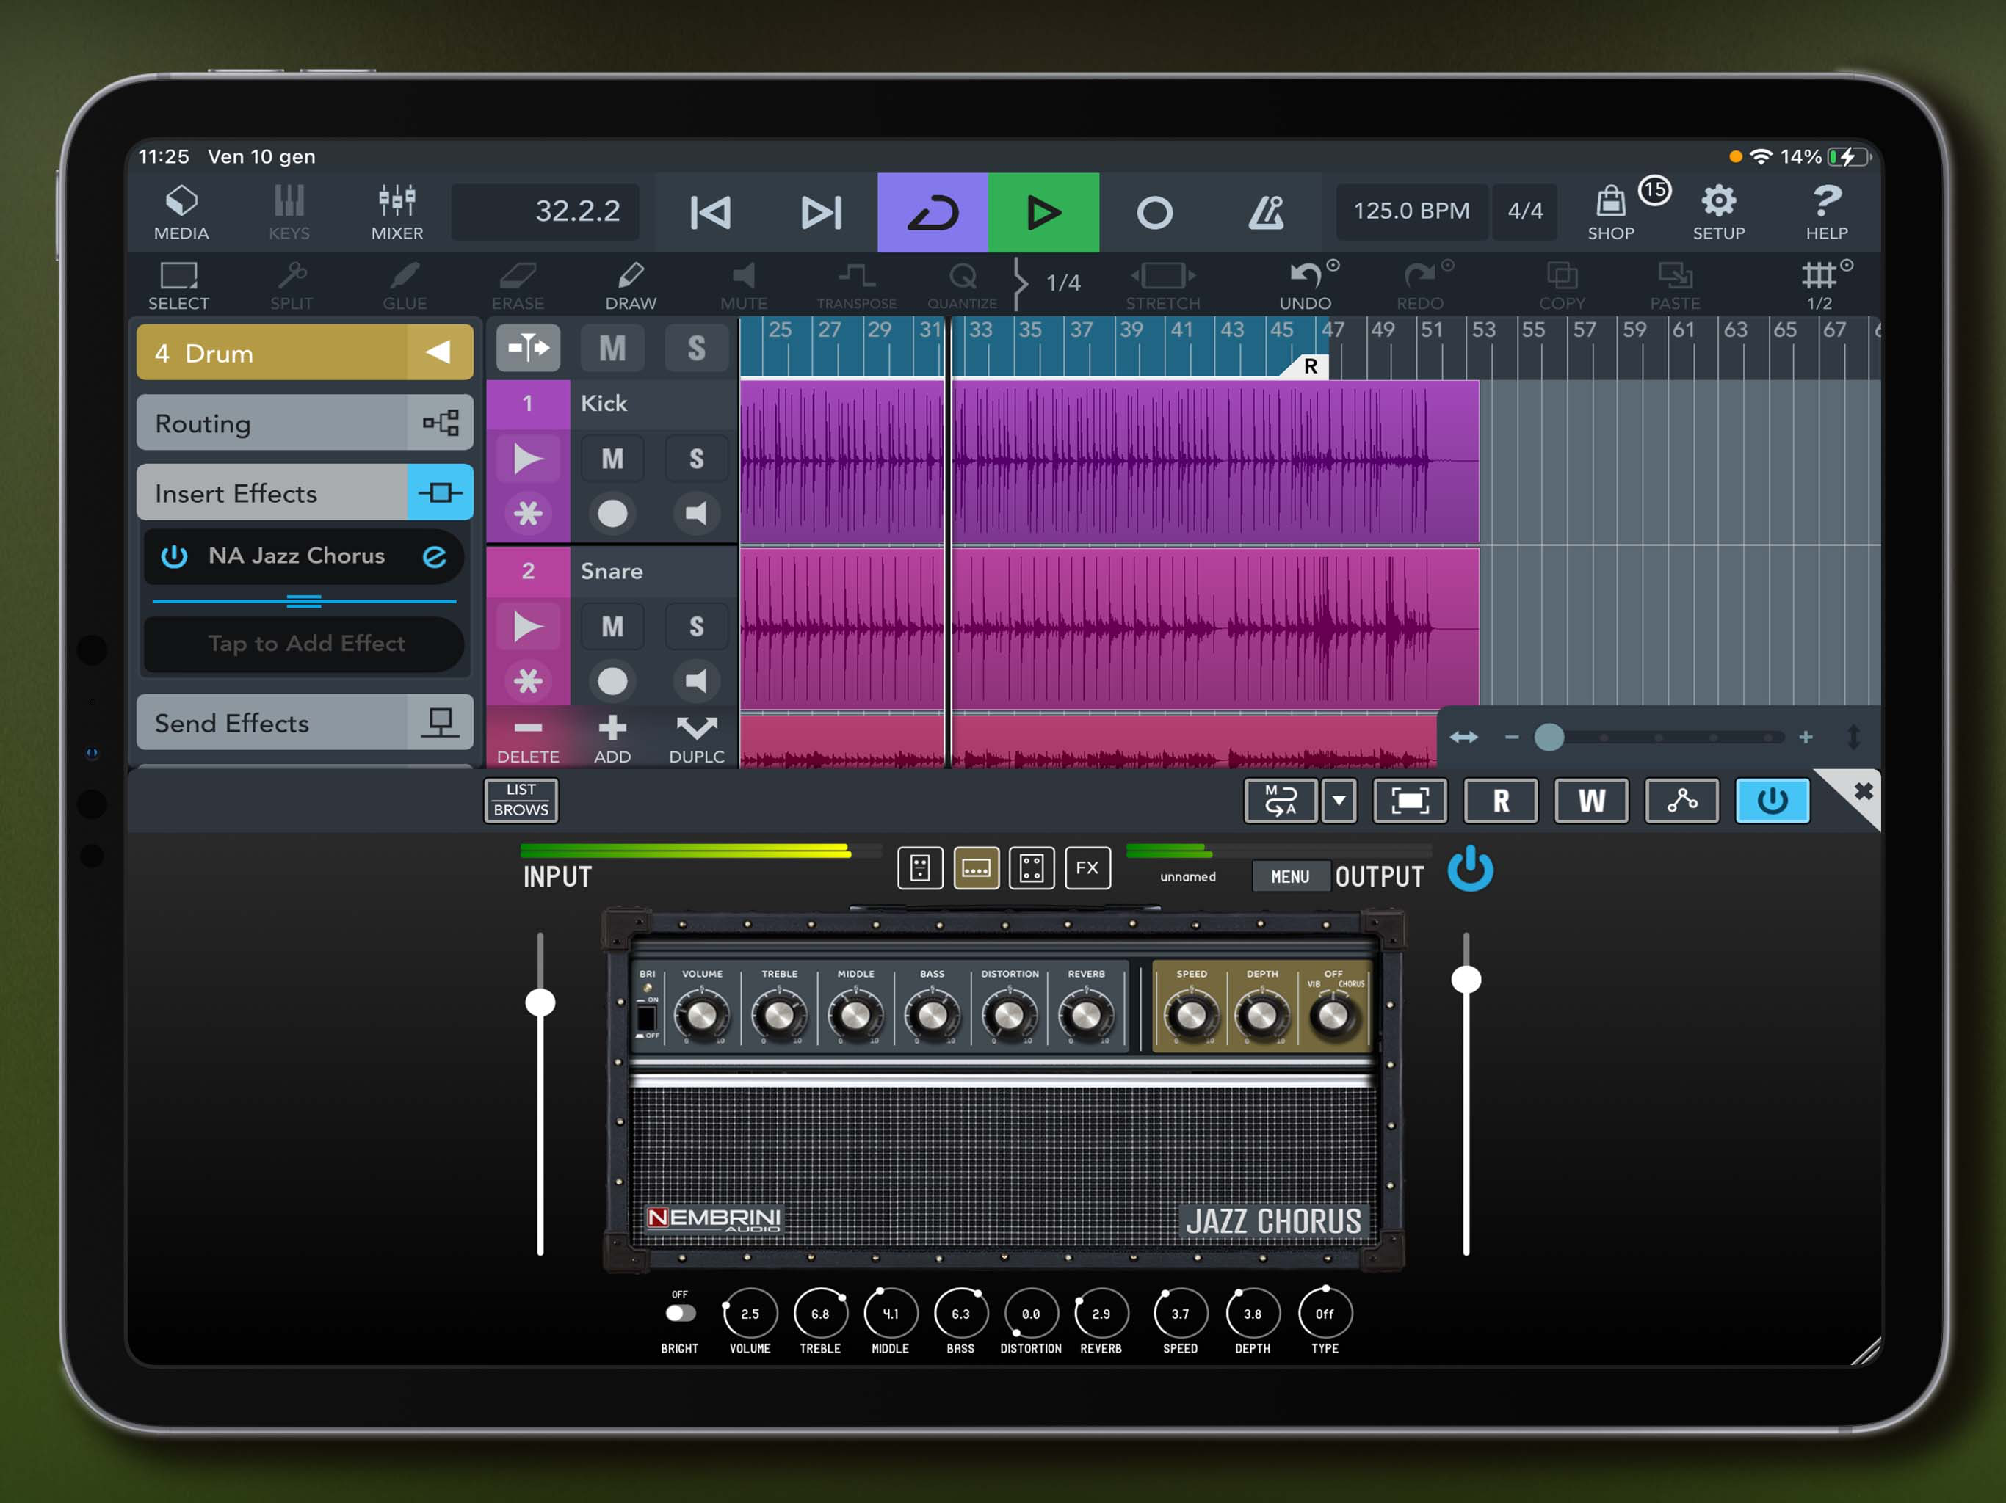Tap the 32.2.2 position display
The height and width of the screenshot is (1503, 2006).
pyautogui.click(x=546, y=211)
